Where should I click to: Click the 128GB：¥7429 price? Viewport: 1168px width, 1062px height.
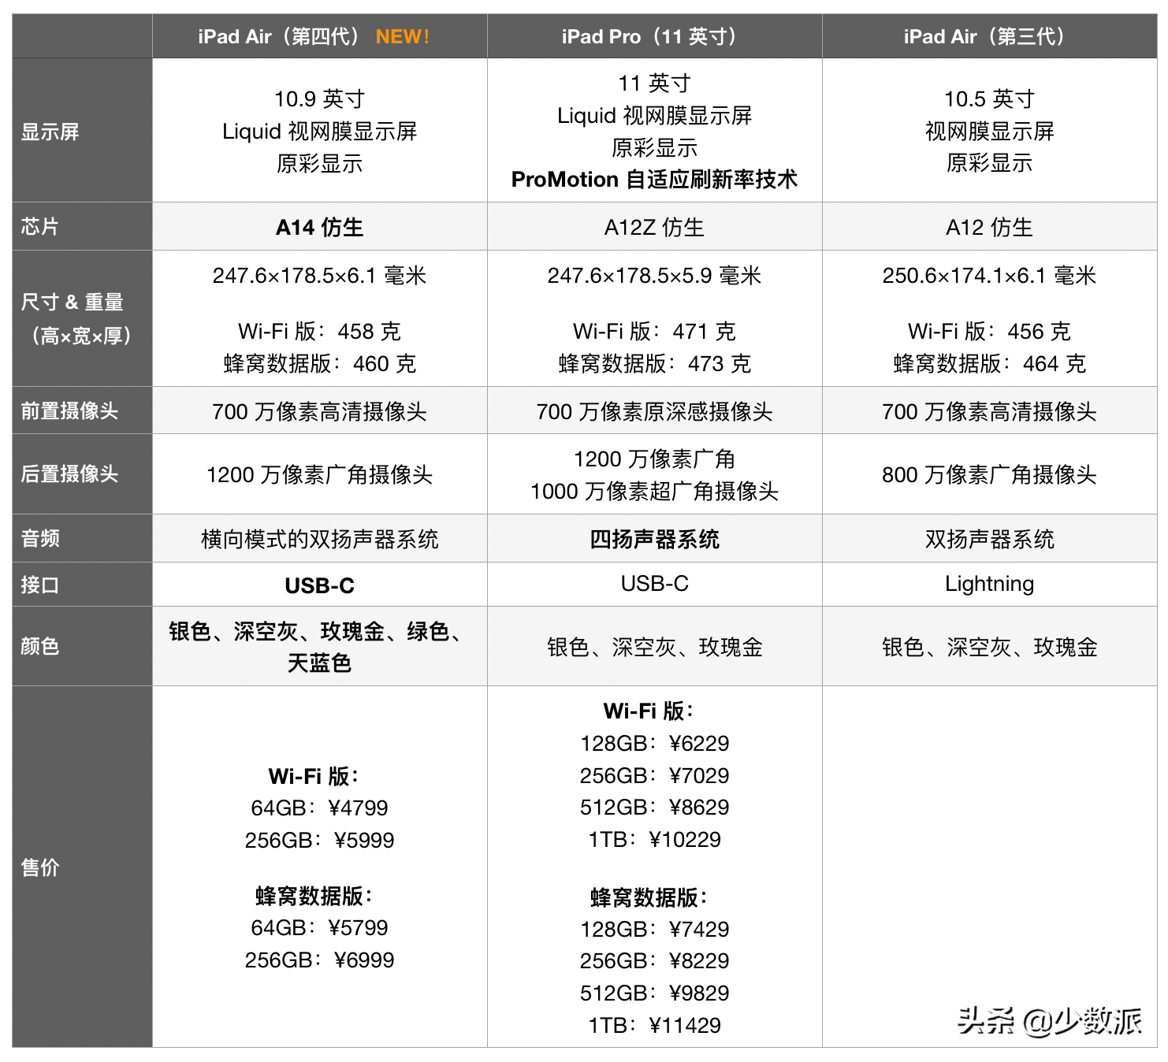click(654, 930)
